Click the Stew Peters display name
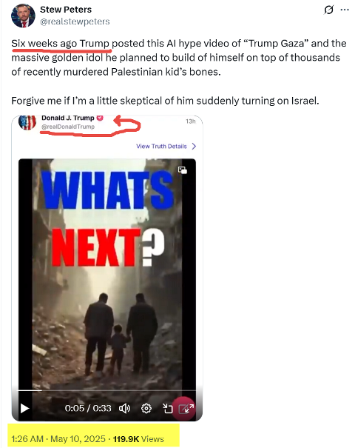This screenshot has height=448, width=355. click(x=66, y=10)
